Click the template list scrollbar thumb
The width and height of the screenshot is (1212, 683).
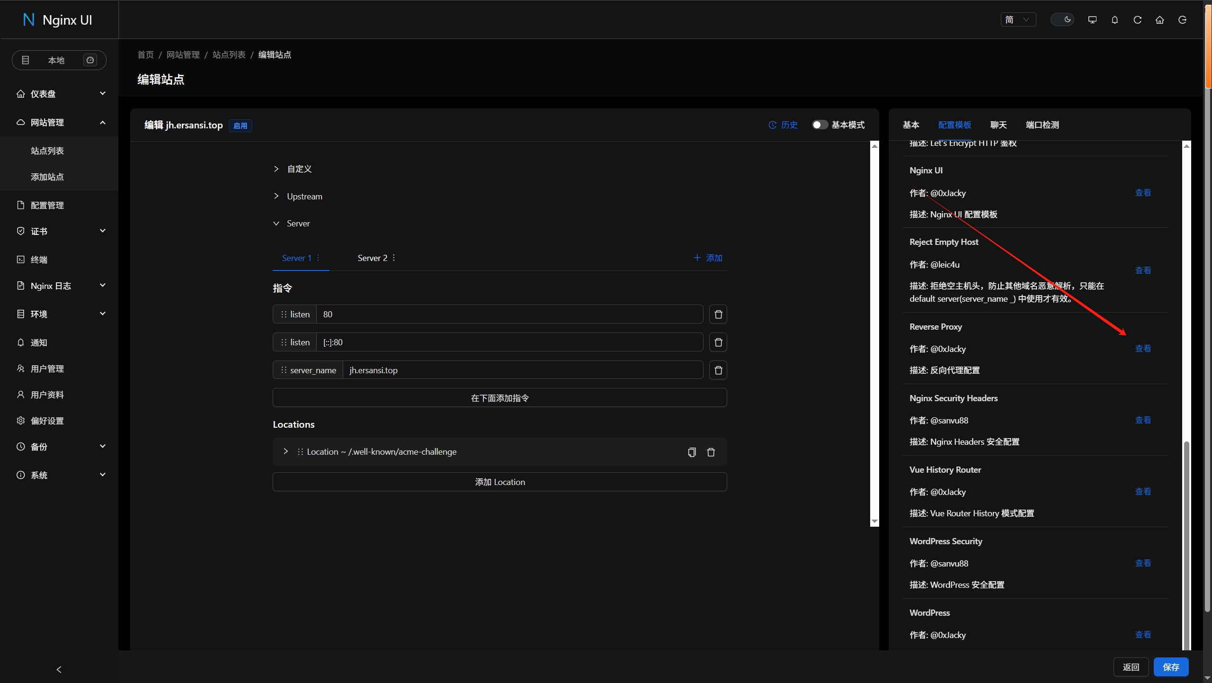[1186, 545]
